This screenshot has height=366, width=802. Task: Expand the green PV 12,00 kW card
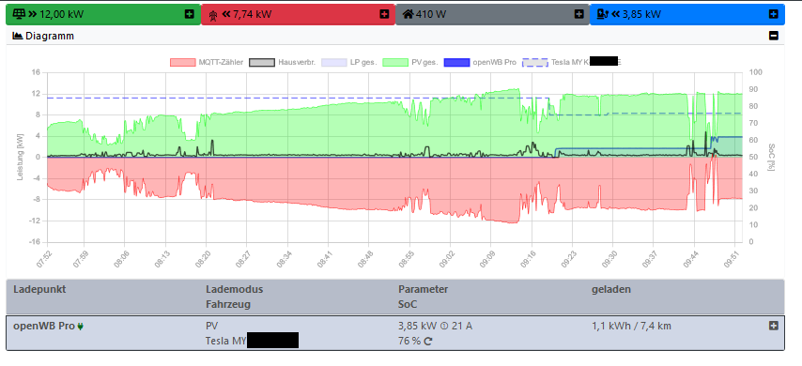click(x=190, y=14)
